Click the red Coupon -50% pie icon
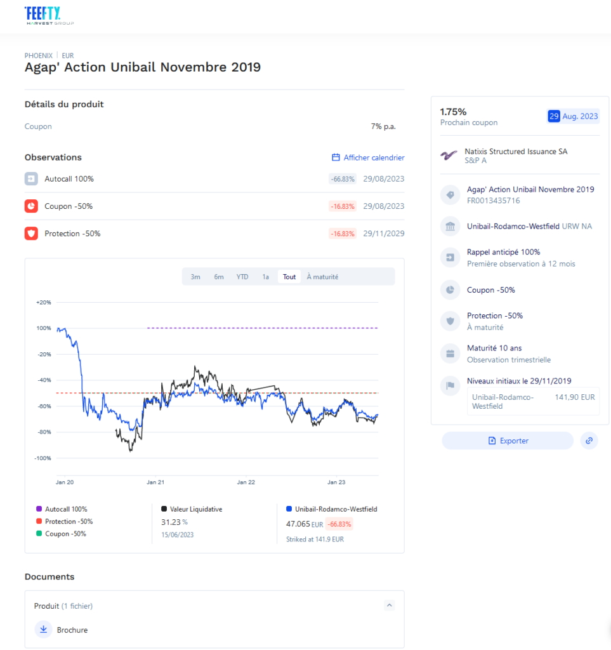 (x=31, y=206)
